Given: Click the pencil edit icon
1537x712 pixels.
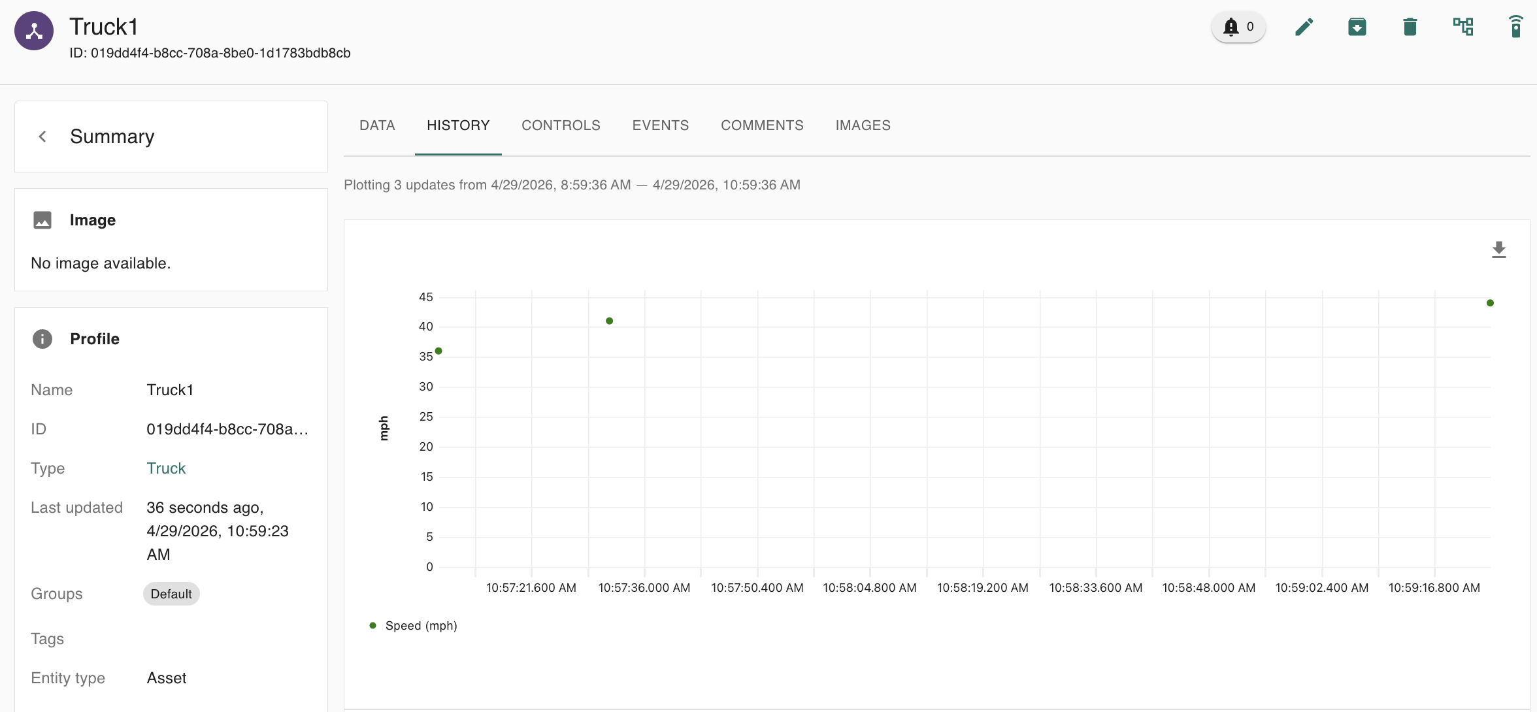Looking at the screenshot, I should 1304,27.
